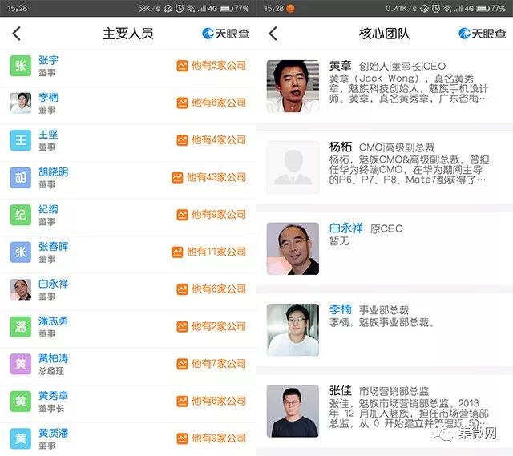Screen dimensions: 513x456
Task: Open 黄柏涛 purple avatar badge
Action: point(21,364)
